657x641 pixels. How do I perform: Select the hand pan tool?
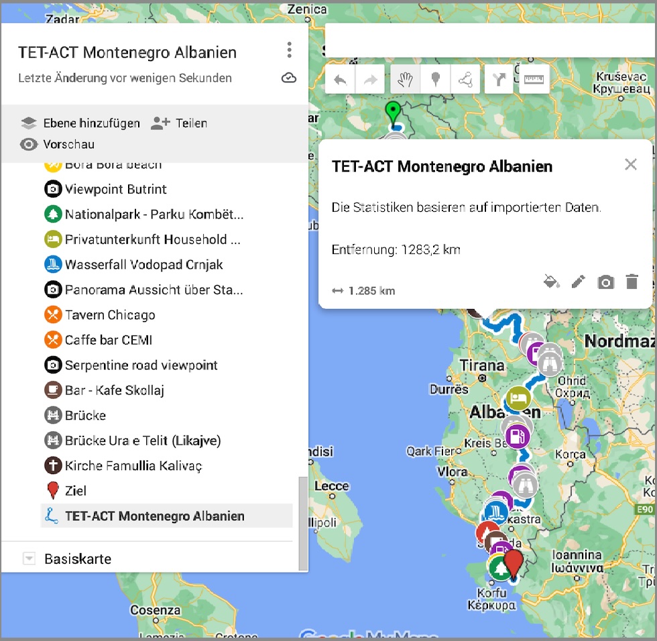coord(405,79)
